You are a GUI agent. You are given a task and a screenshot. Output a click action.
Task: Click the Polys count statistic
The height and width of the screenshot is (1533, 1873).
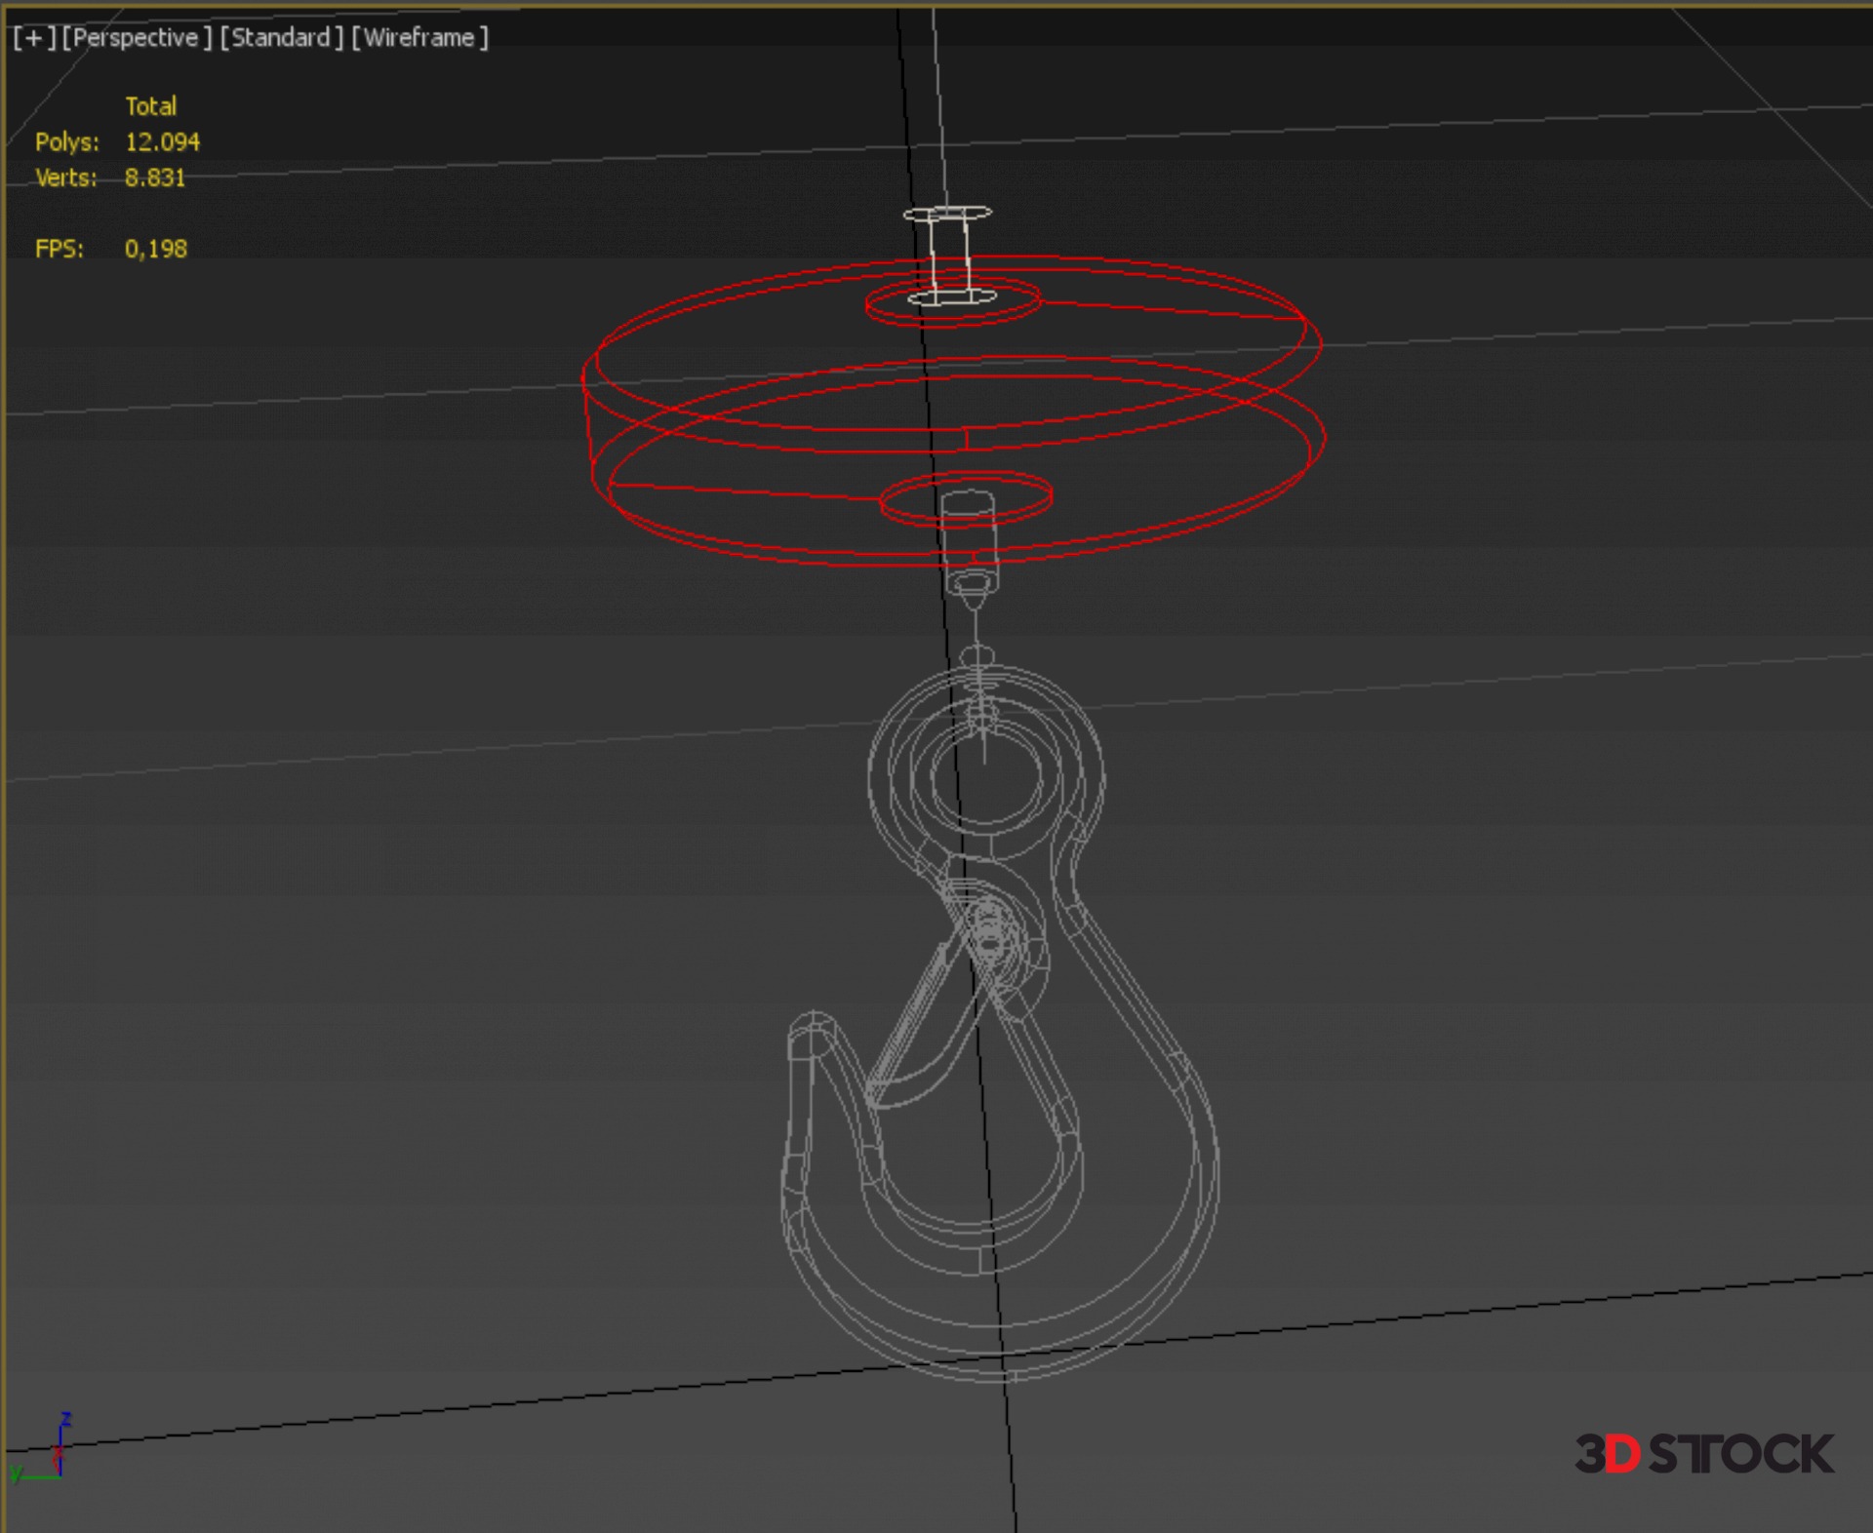pos(162,142)
